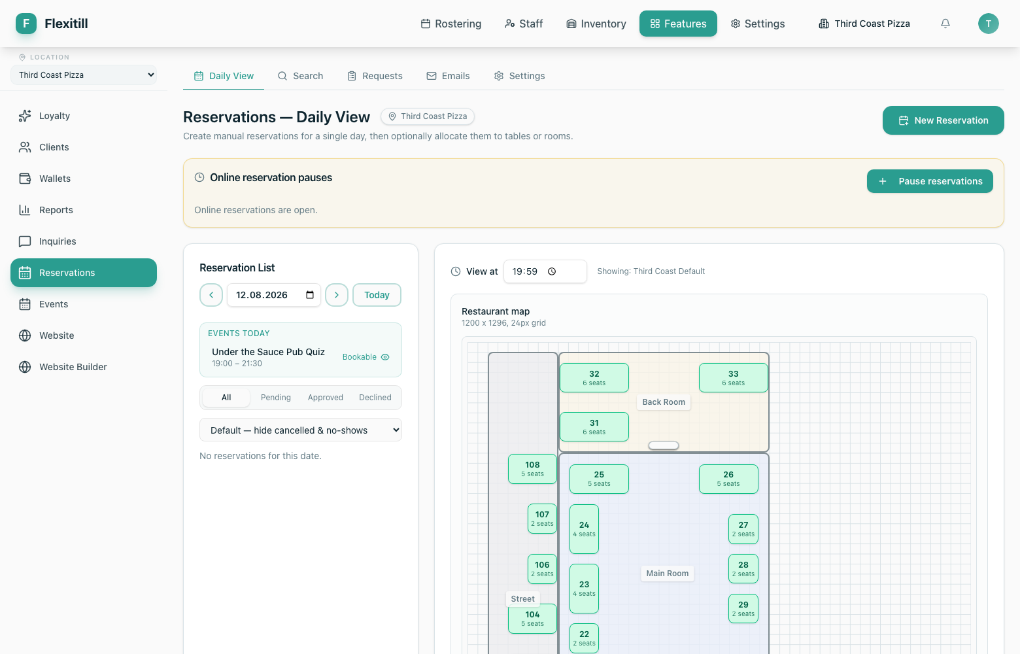Switch to Daily View tab
The height and width of the screenshot is (654, 1020).
224,76
